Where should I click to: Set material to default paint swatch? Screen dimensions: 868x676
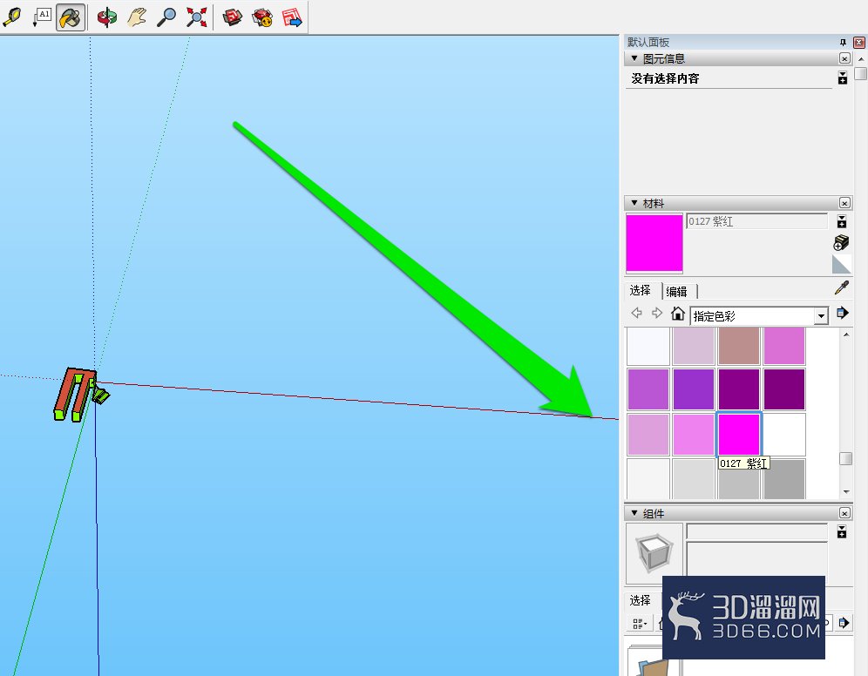842,265
